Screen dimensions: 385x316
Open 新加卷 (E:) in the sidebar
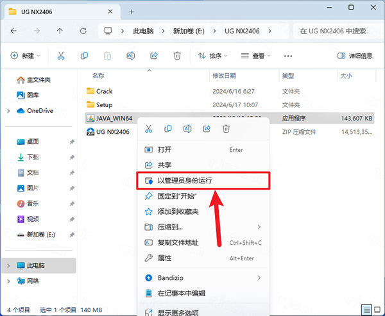(x=36, y=235)
